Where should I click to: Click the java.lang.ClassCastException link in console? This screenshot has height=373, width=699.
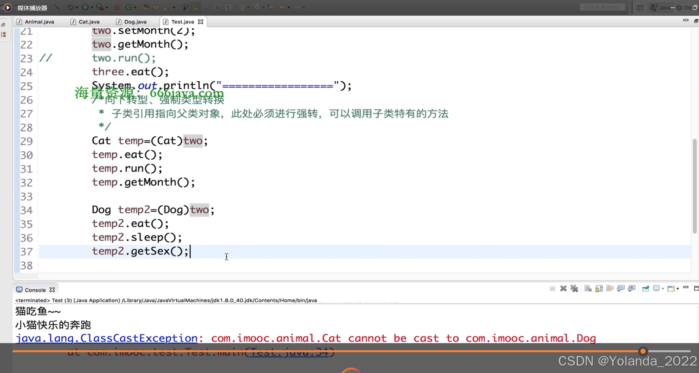106,338
